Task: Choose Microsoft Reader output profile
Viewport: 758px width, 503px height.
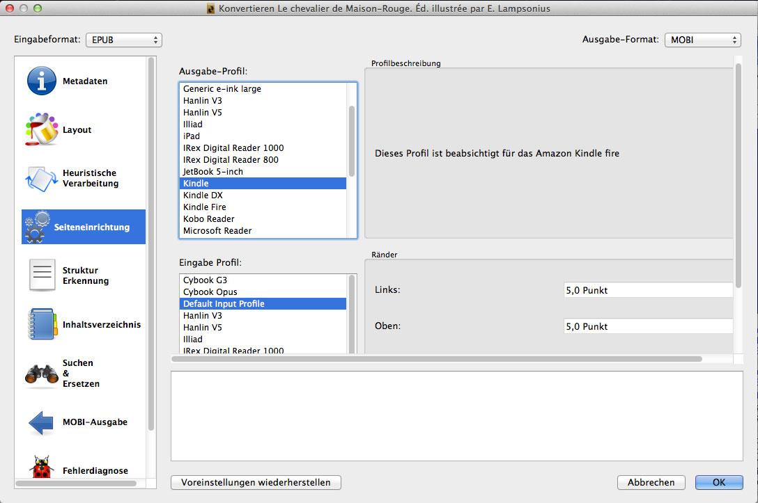Action: coord(263,231)
